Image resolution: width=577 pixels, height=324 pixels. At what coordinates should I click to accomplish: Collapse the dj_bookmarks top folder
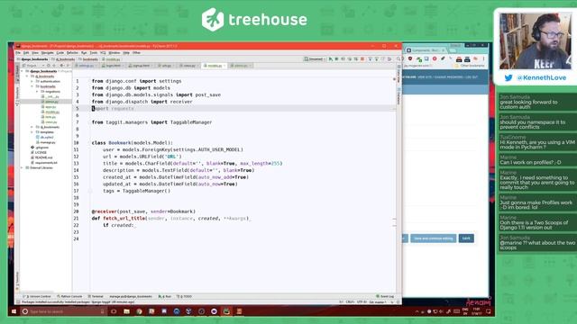coord(27,76)
